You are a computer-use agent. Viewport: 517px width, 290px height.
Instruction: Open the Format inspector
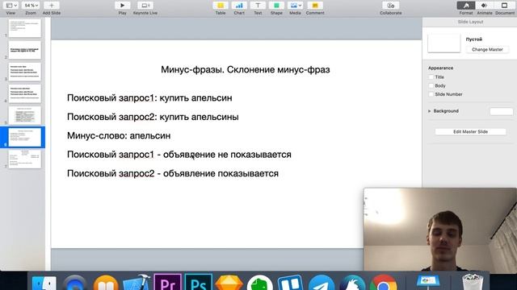(x=466, y=6)
